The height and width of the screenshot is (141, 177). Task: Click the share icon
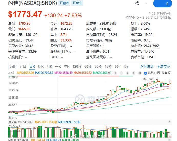tap(137, 3)
